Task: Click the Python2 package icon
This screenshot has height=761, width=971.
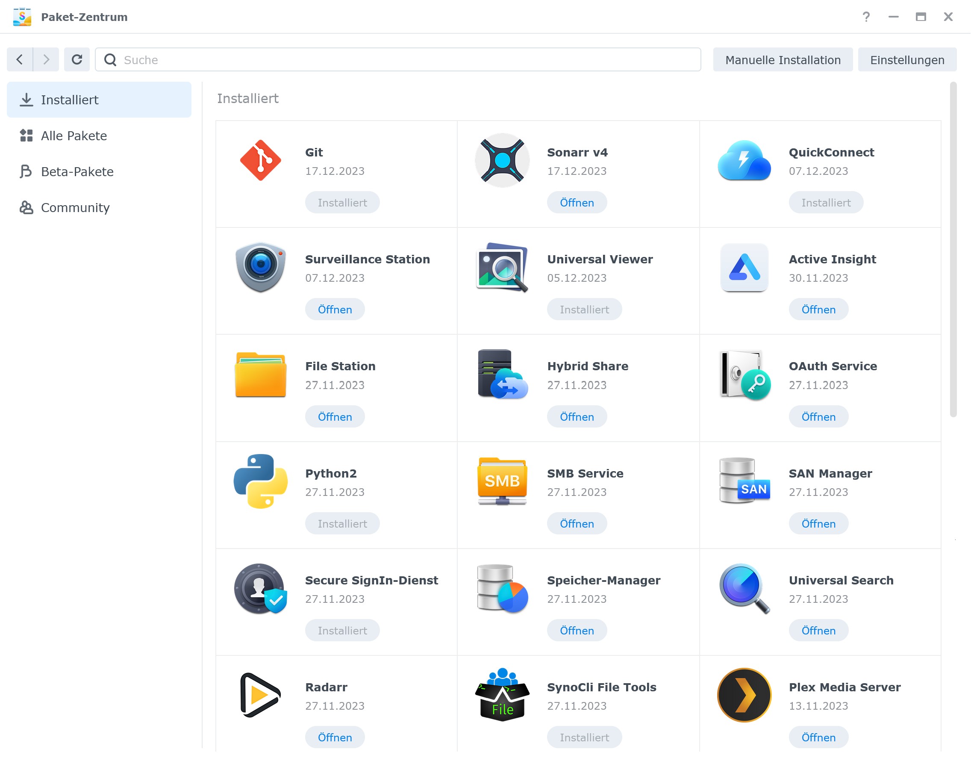Action: [x=260, y=481]
